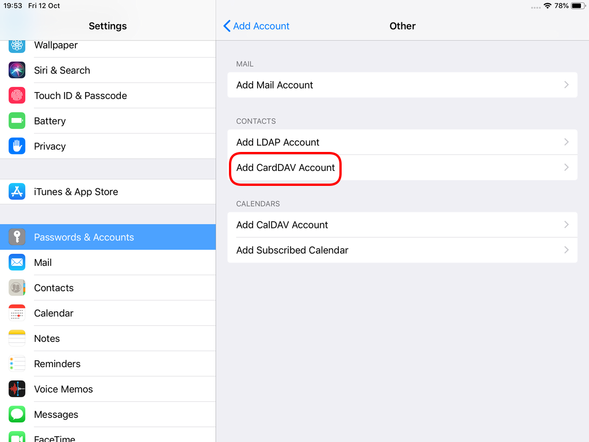Open the Voice Memos waveform icon
Image resolution: width=589 pixels, height=442 pixels.
[17, 388]
